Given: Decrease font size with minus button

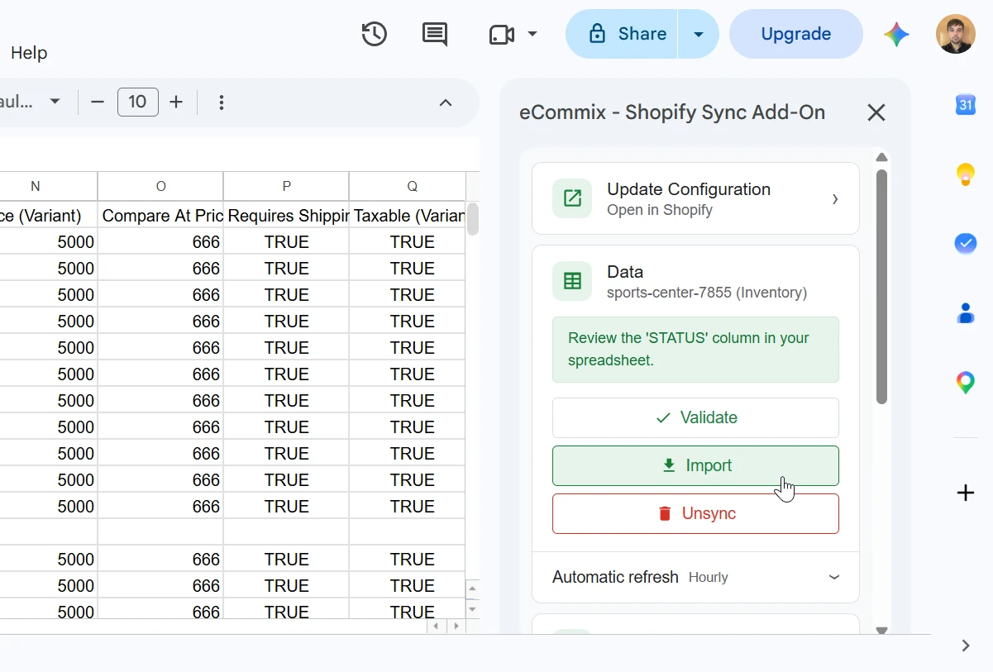Looking at the screenshot, I should point(98,102).
